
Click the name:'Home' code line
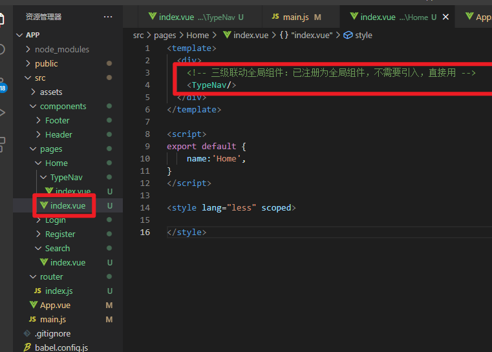[x=216, y=159]
